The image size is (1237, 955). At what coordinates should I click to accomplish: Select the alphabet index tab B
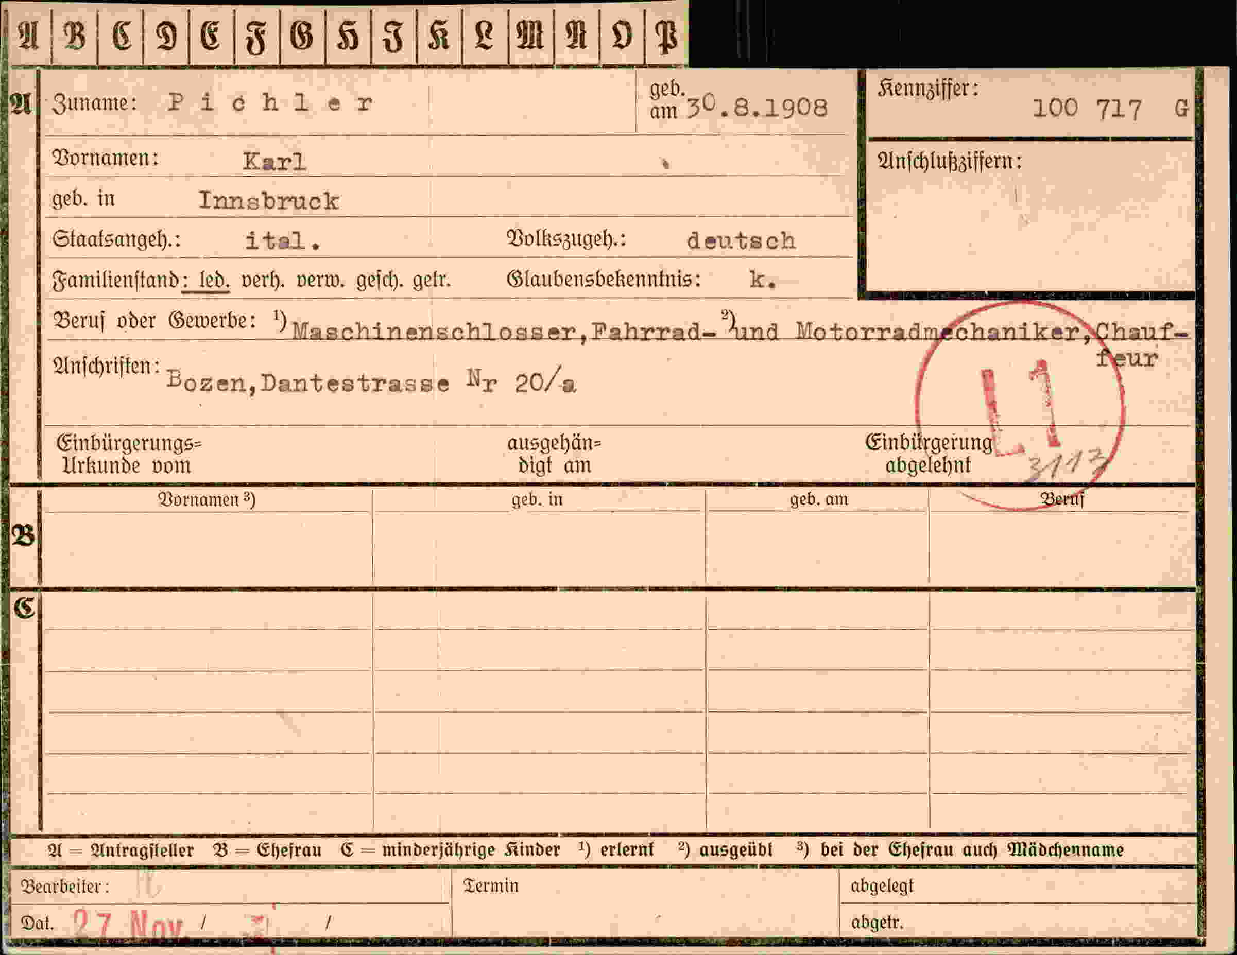point(74,36)
